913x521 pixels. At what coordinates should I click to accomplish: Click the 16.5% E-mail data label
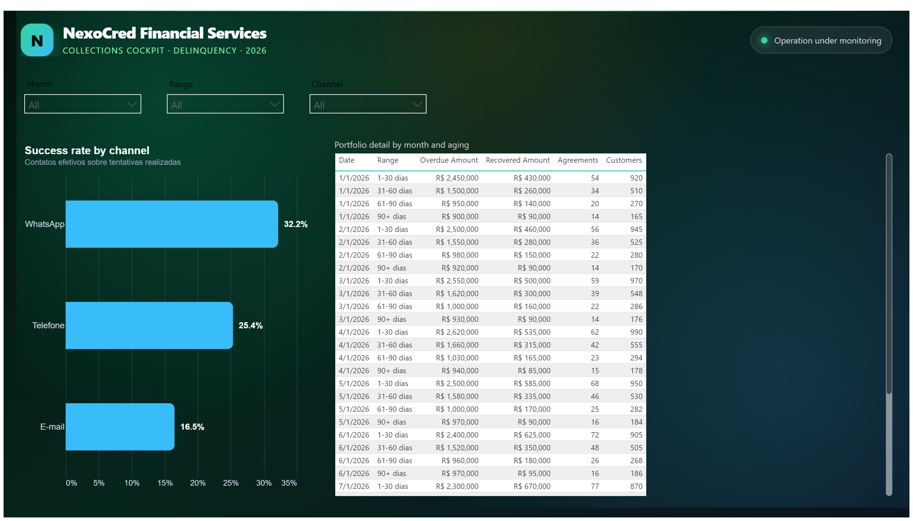coord(192,427)
